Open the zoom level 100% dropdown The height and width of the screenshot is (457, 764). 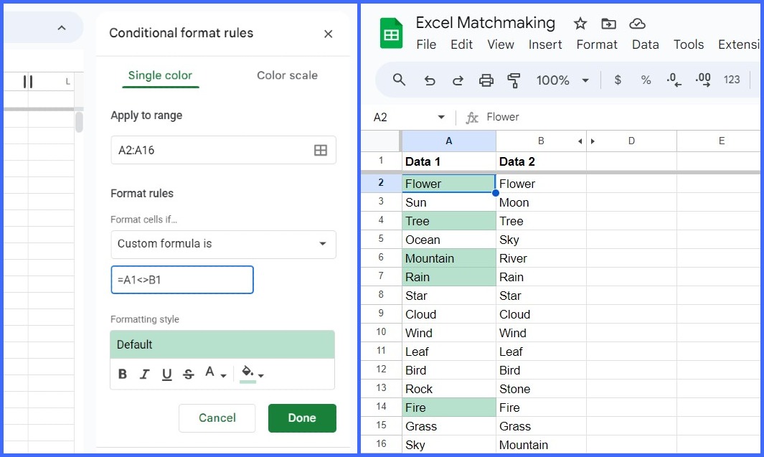562,80
